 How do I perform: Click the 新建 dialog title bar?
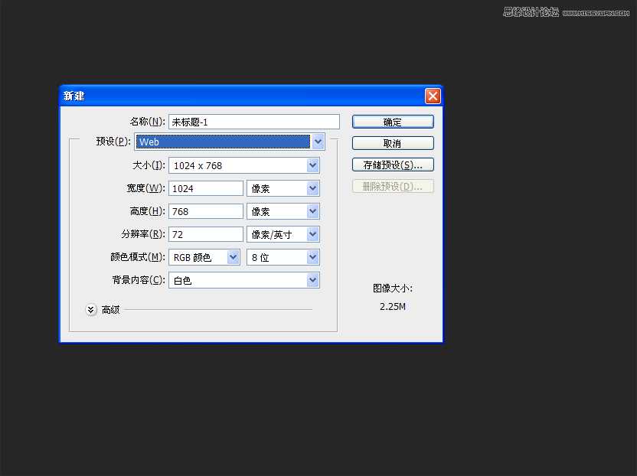pos(230,95)
